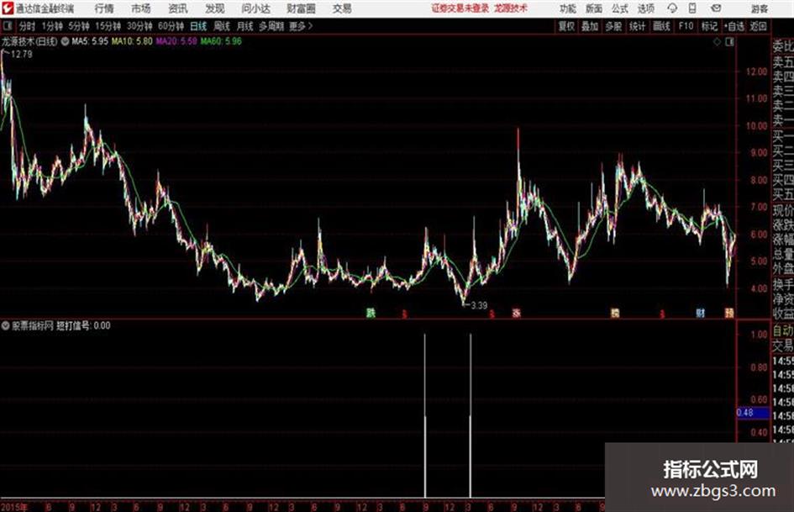
Task: Switch to 1分钟 period
Action: coord(51,26)
